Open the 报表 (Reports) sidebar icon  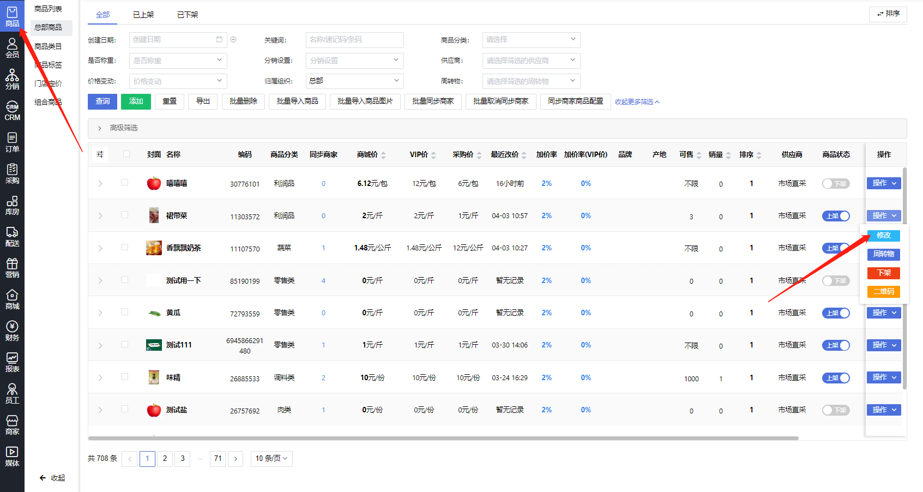(12, 362)
